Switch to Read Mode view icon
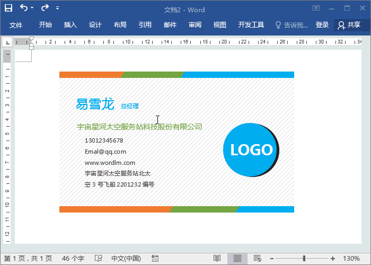 tap(217, 259)
